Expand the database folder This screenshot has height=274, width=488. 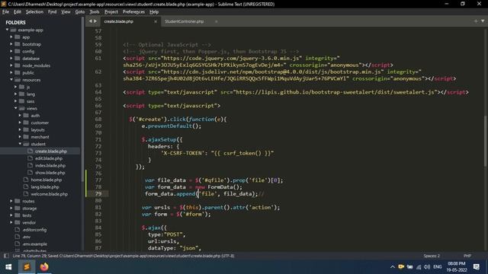[11, 59]
